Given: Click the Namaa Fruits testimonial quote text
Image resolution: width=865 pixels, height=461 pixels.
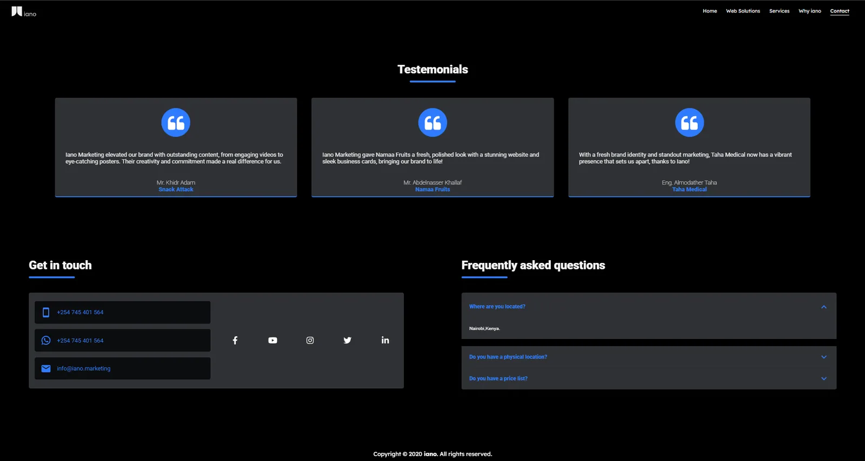Looking at the screenshot, I should pos(430,158).
